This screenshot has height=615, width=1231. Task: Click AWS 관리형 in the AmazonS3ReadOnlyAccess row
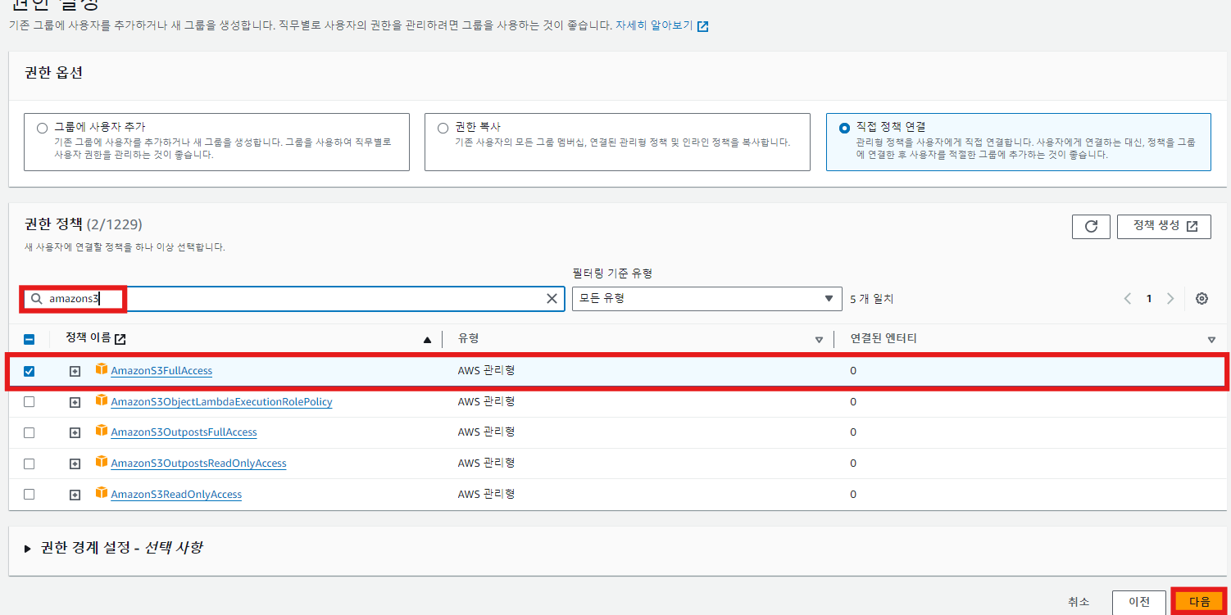click(486, 495)
